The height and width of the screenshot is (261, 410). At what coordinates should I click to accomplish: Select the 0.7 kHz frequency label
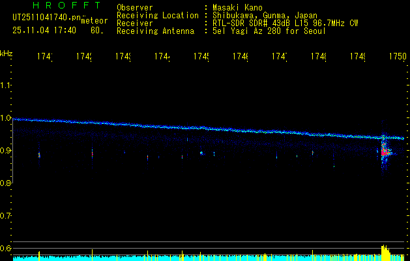(7, 216)
